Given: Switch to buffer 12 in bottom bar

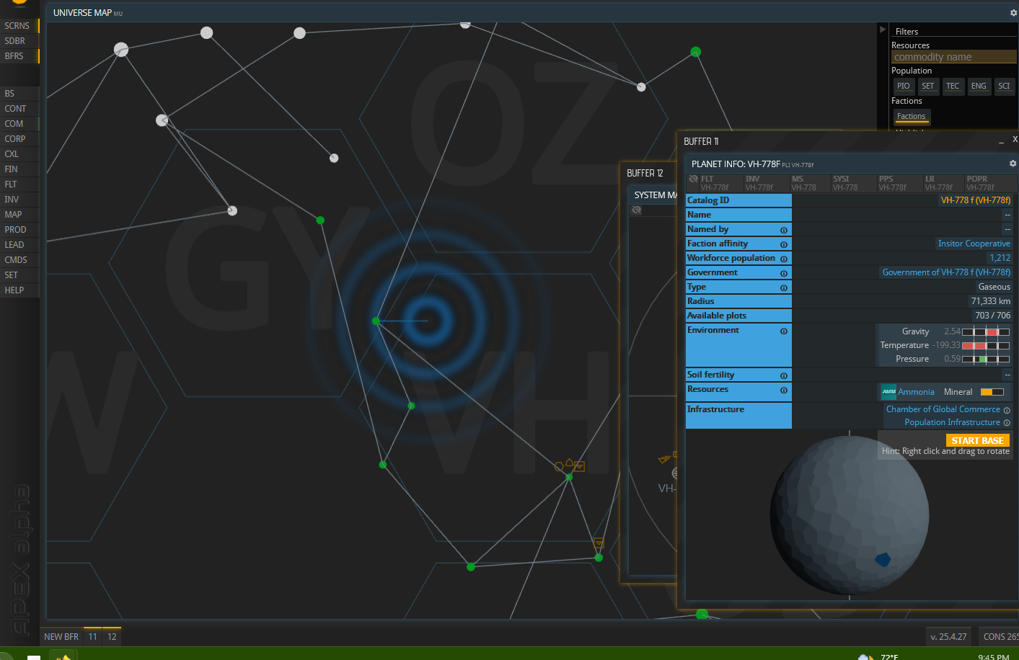Looking at the screenshot, I should 112,636.
